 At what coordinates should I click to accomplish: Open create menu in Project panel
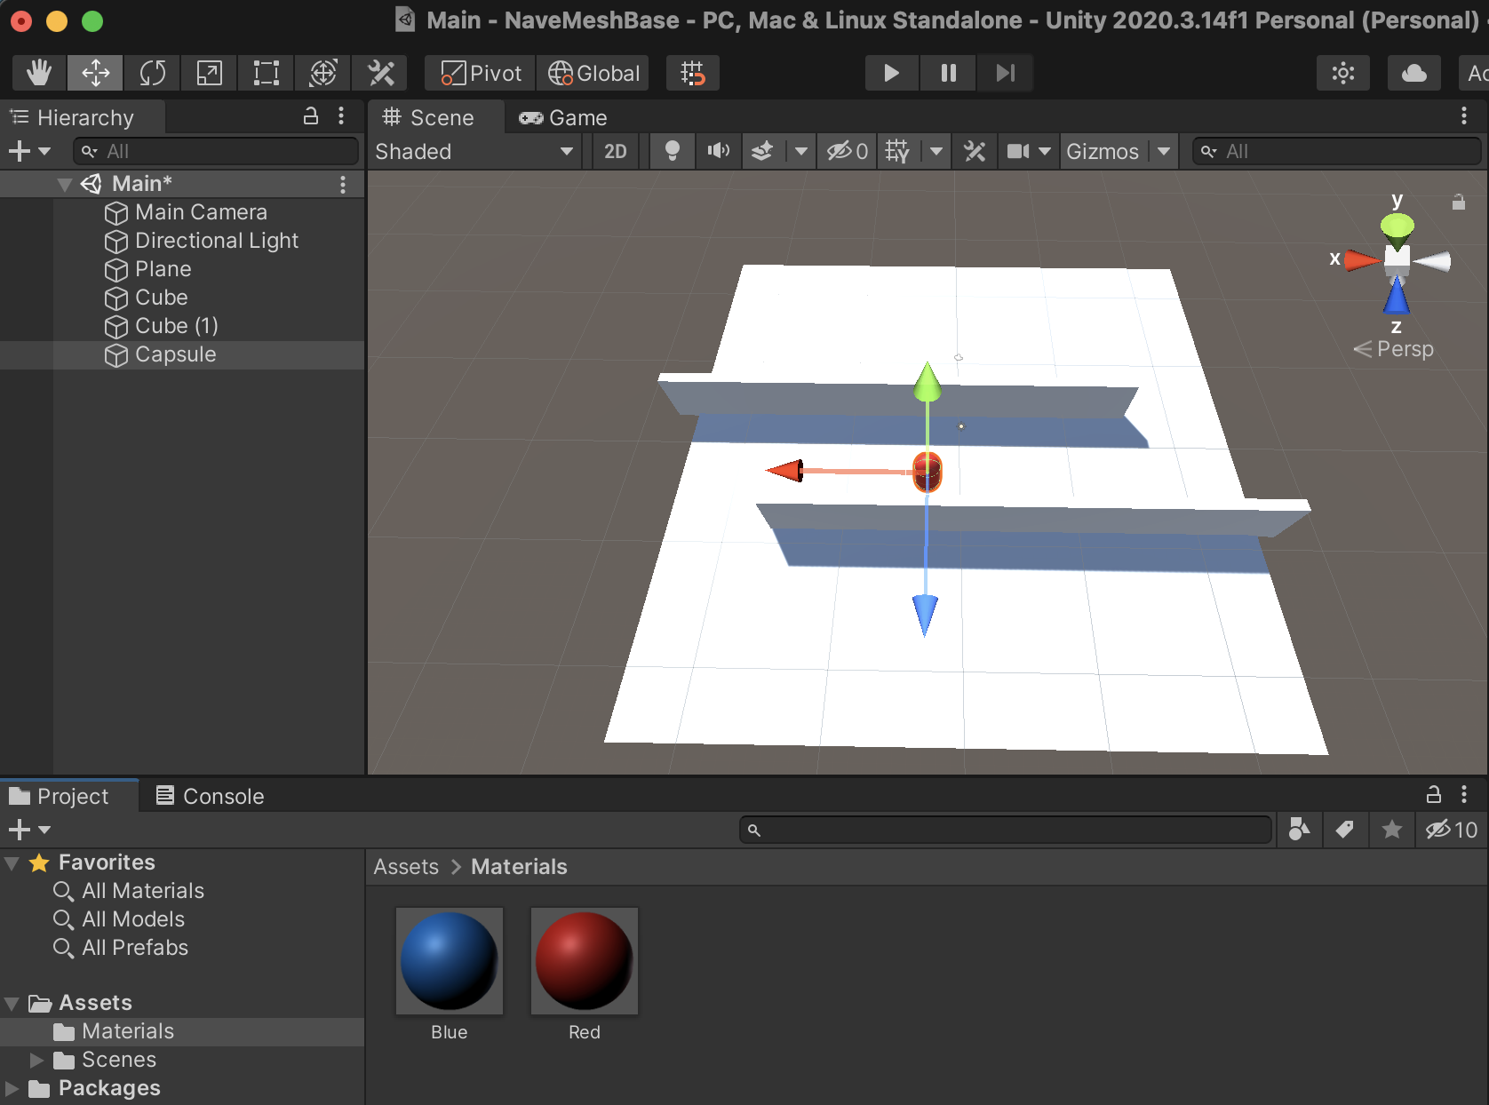29,830
